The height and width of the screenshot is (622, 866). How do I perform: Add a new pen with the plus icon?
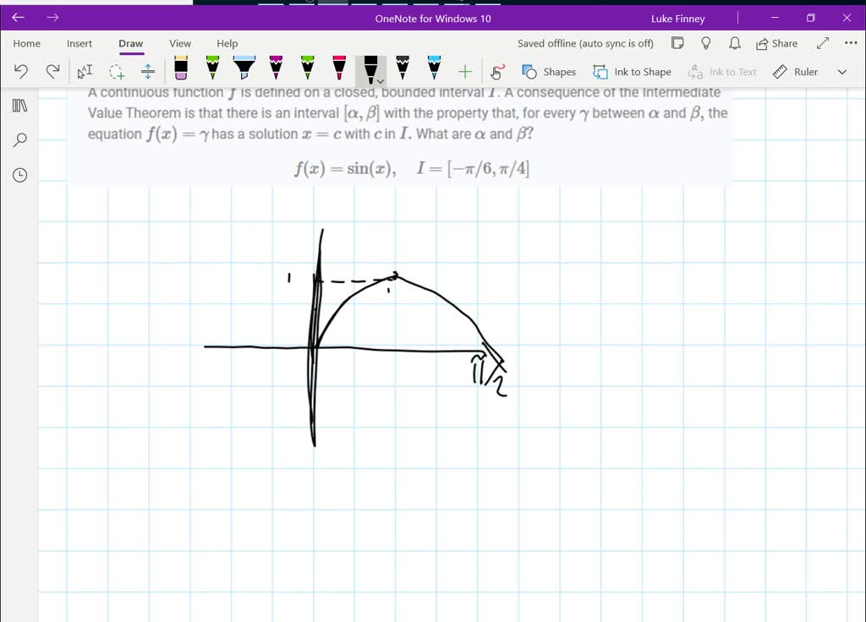point(464,71)
